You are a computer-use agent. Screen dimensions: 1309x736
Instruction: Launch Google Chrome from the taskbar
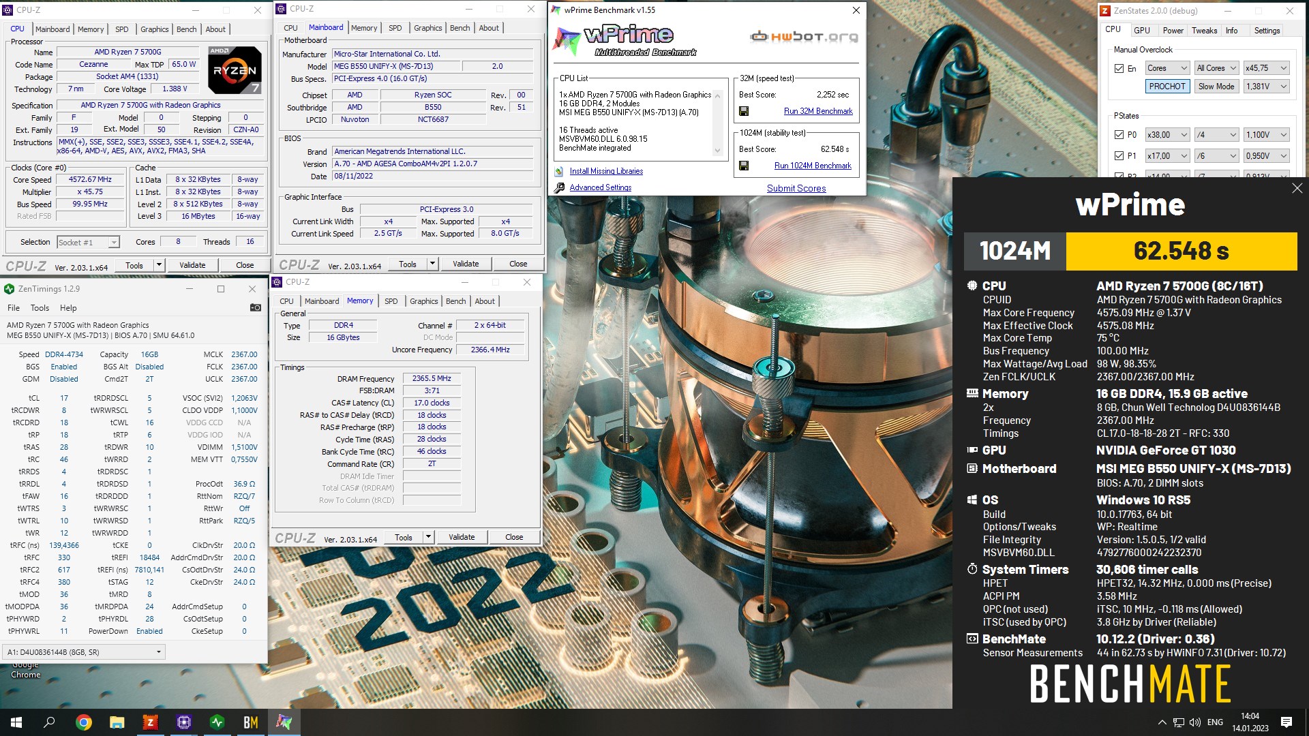pyautogui.click(x=84, y=722)
